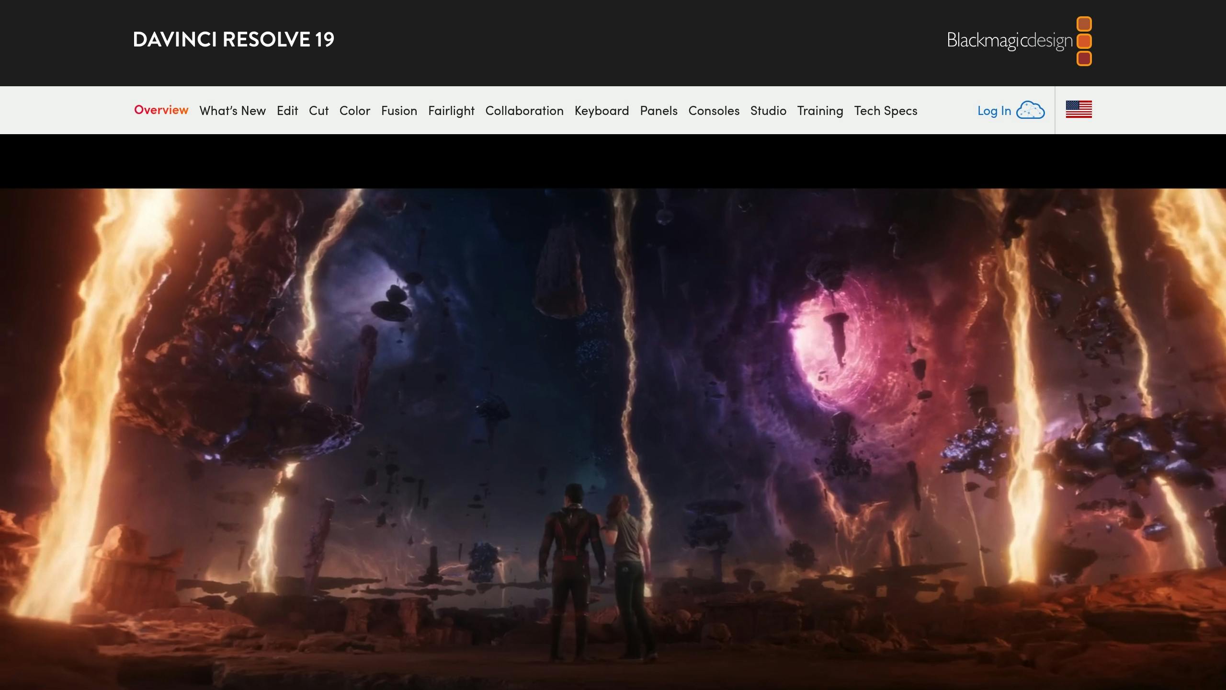Open the Consoles page

714,110
